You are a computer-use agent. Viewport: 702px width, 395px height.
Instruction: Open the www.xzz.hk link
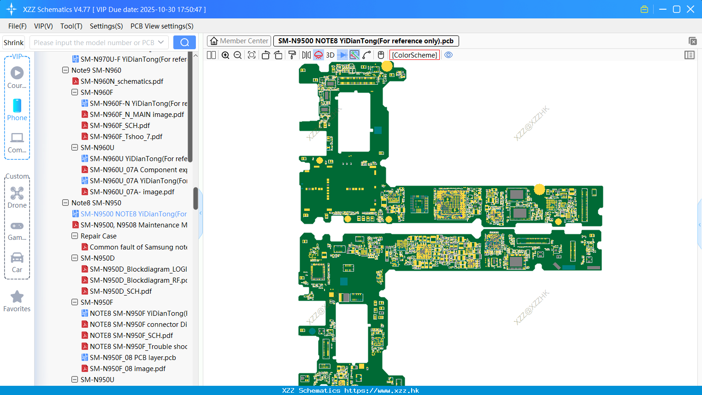click(382, 390)
